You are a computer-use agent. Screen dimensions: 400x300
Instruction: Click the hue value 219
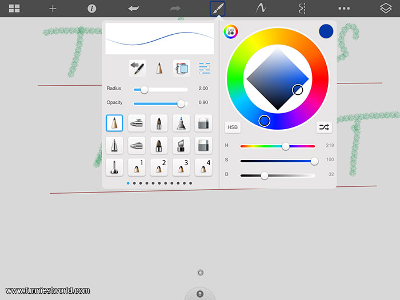click(330, 145)
